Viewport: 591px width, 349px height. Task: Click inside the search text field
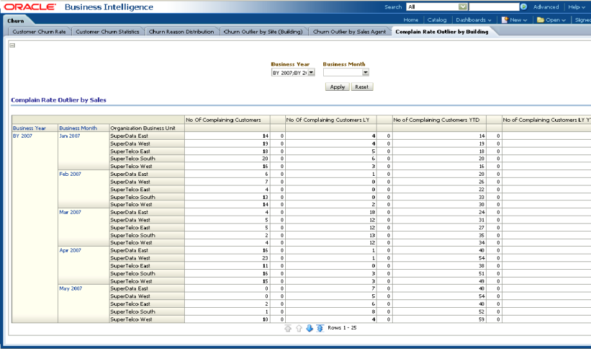[494, 7]
